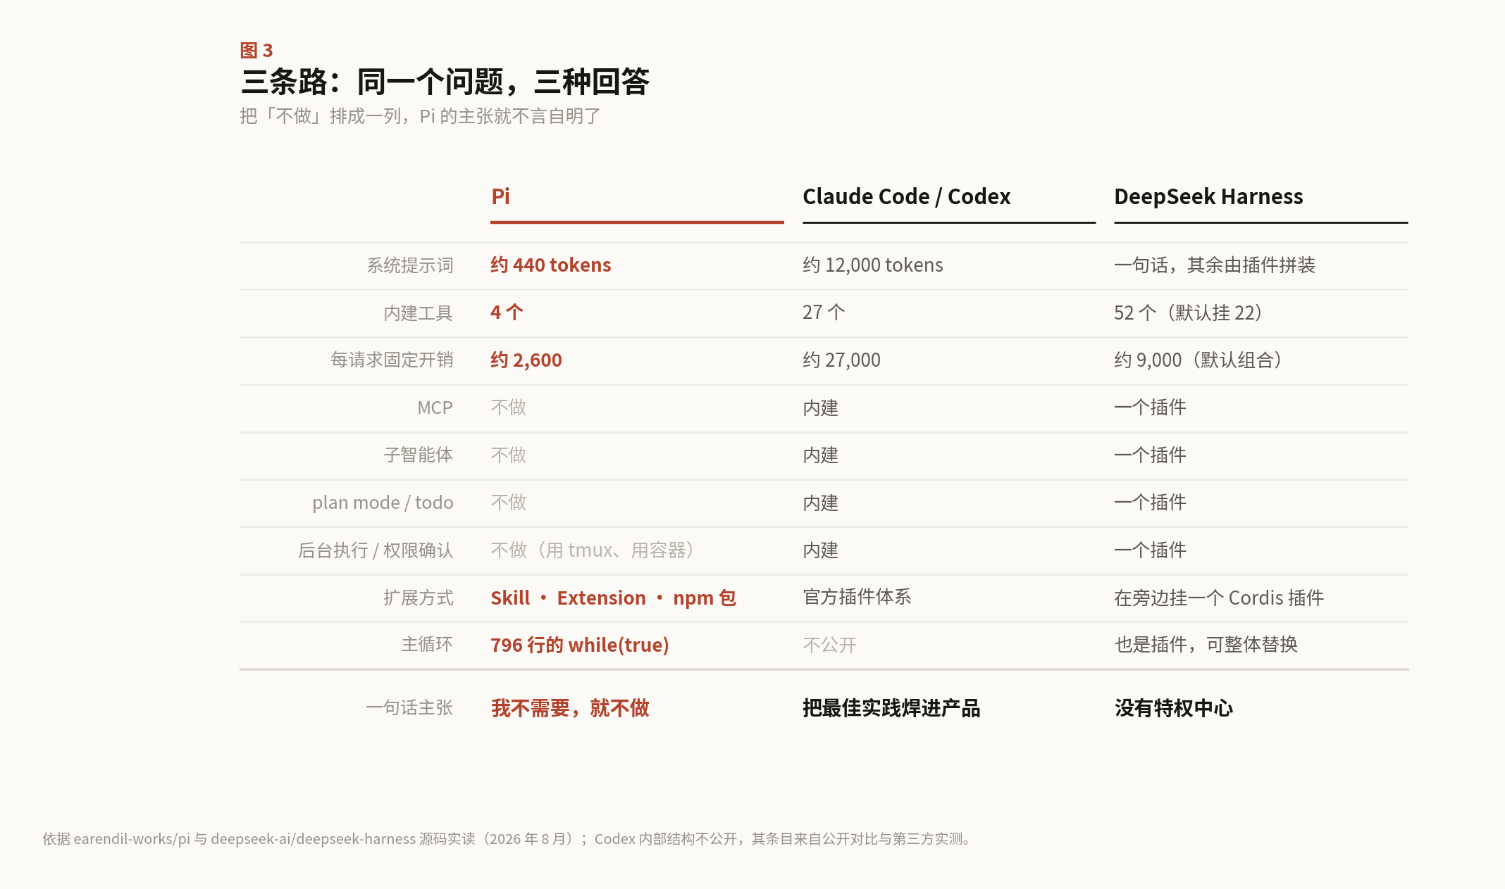
Task: Click '一个插件' in the plan mode row
Action: tap(1150, 503)
